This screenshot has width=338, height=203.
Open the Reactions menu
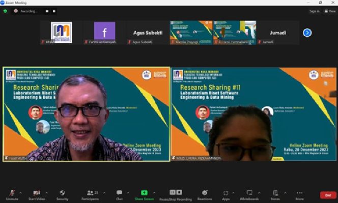click(x=205, y=195)
